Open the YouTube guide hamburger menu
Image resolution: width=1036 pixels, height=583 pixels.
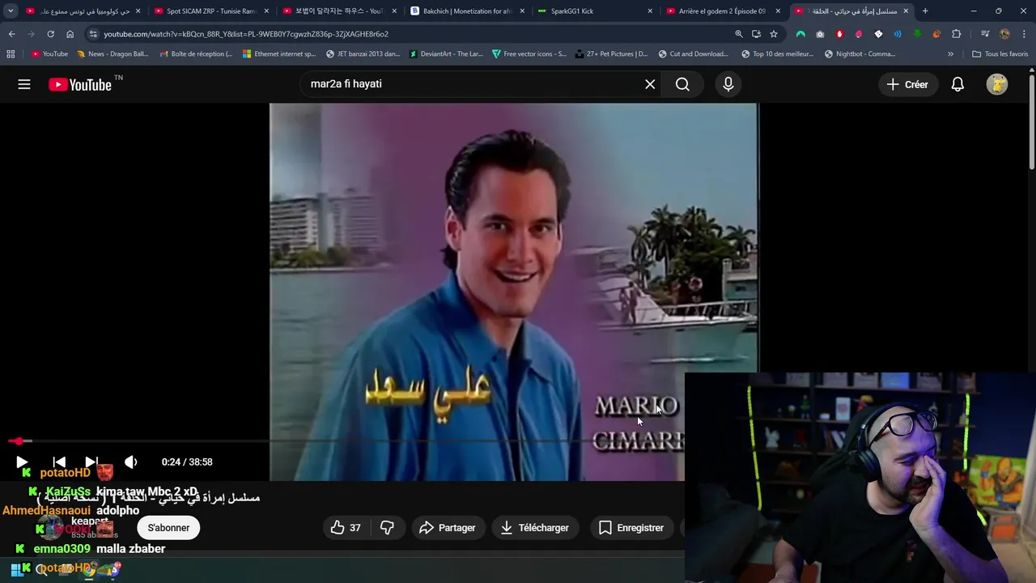[24, 84]
